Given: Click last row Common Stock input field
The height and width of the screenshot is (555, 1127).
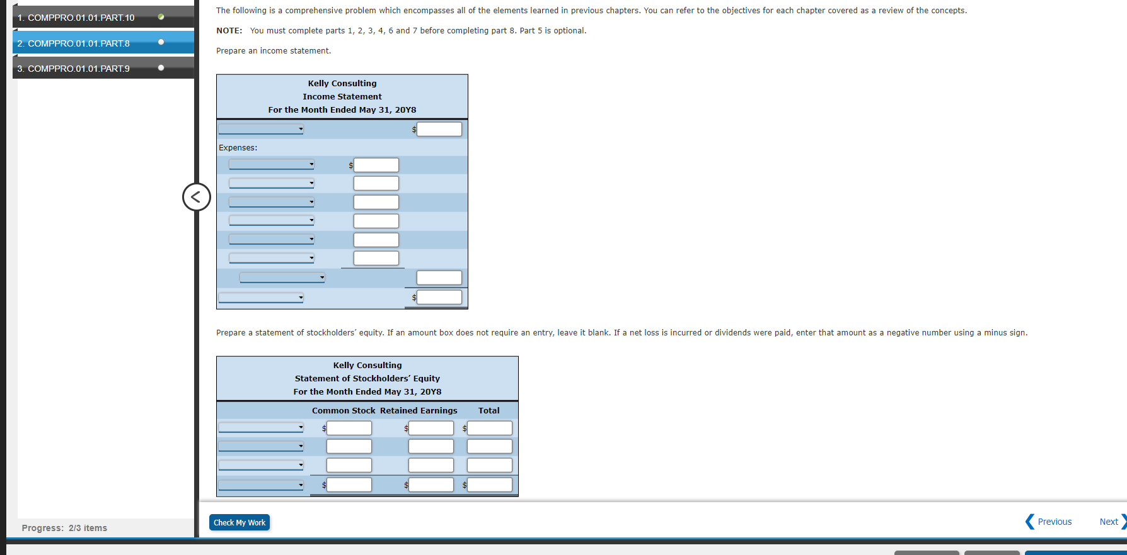Looking at the screenshot, I should tap(349, 485).
